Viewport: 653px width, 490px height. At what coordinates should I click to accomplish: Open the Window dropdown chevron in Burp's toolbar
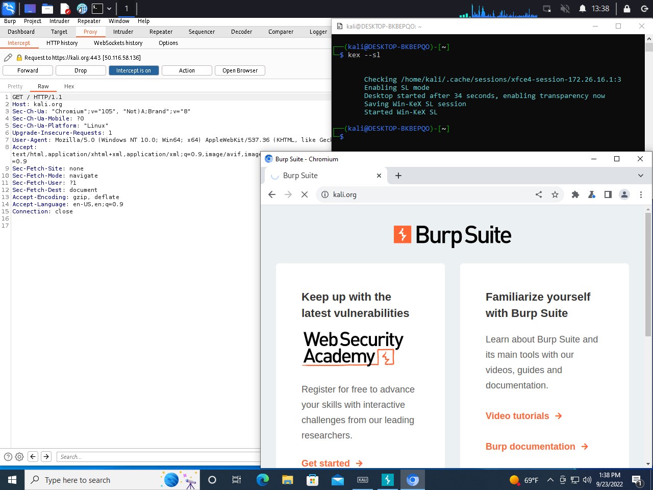(119, 21)
